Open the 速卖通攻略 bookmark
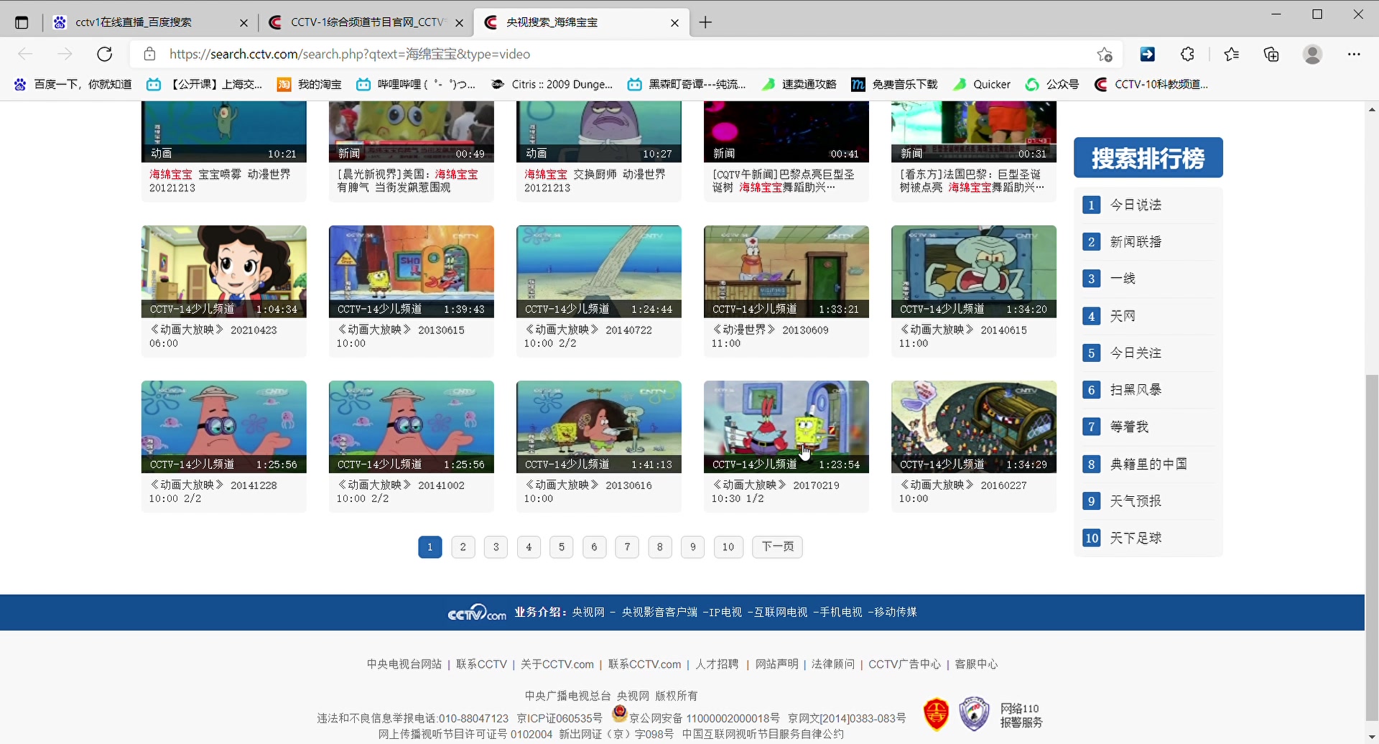The height and width of the screenshot is (744, 1379). coord(799,84)
